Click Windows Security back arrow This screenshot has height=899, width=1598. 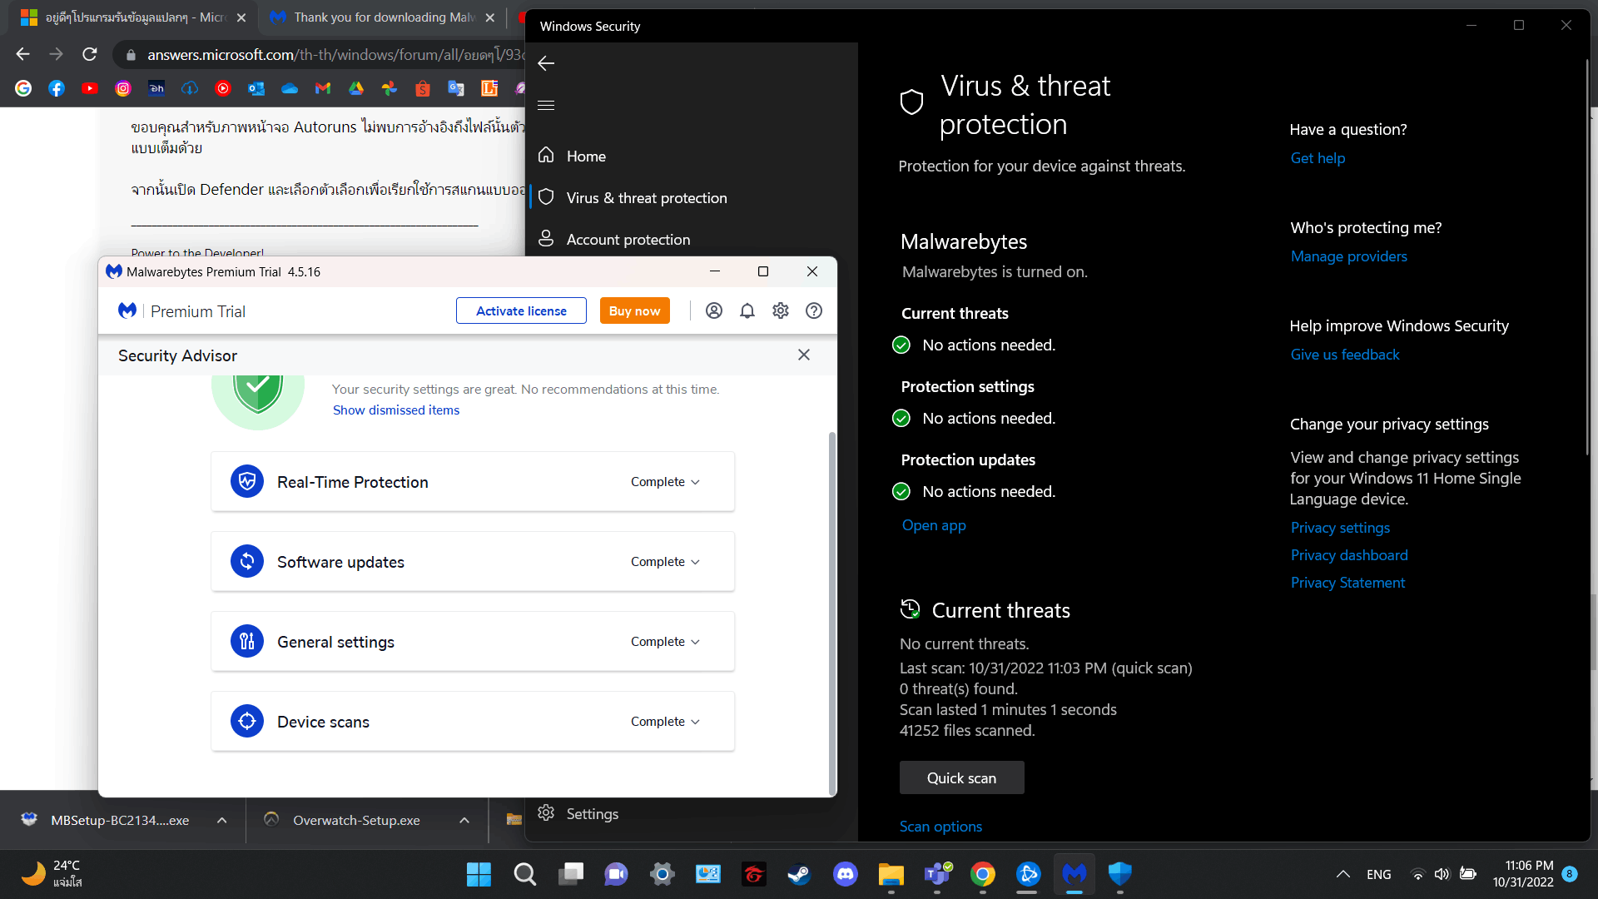pyautogui.click(x=546, y=63)
